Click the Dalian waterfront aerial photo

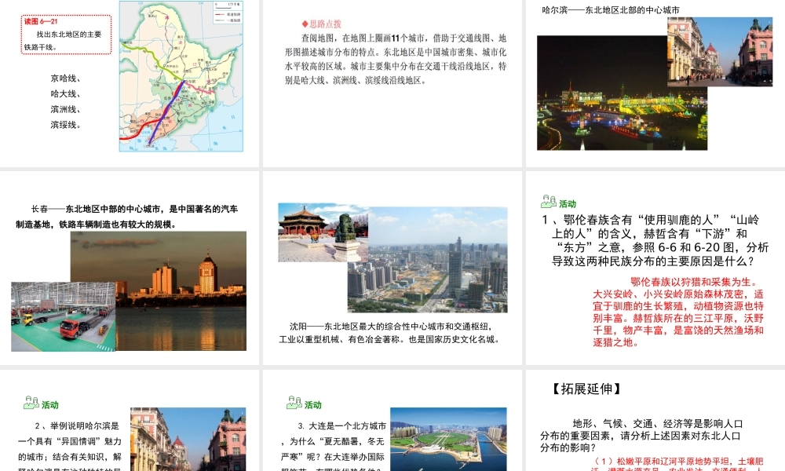click(x=447, y=440)
